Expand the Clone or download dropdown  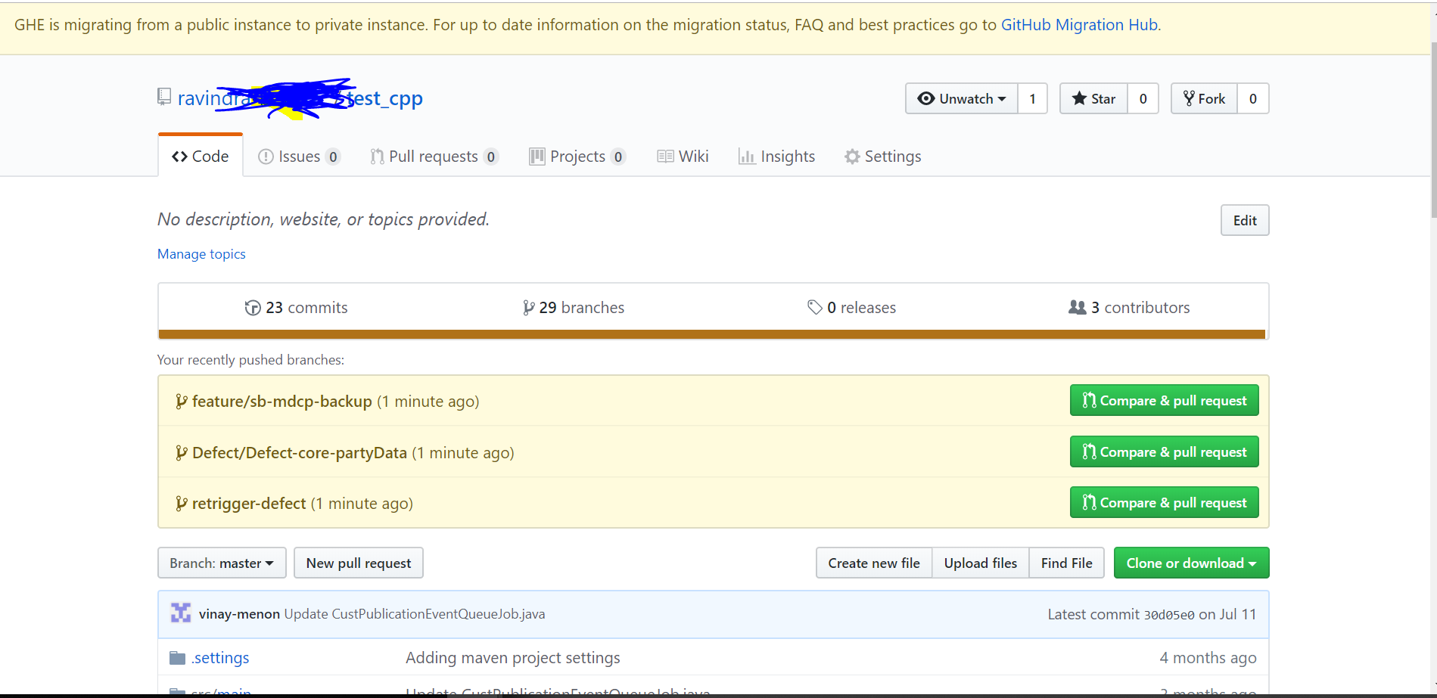click(1190, 563)
